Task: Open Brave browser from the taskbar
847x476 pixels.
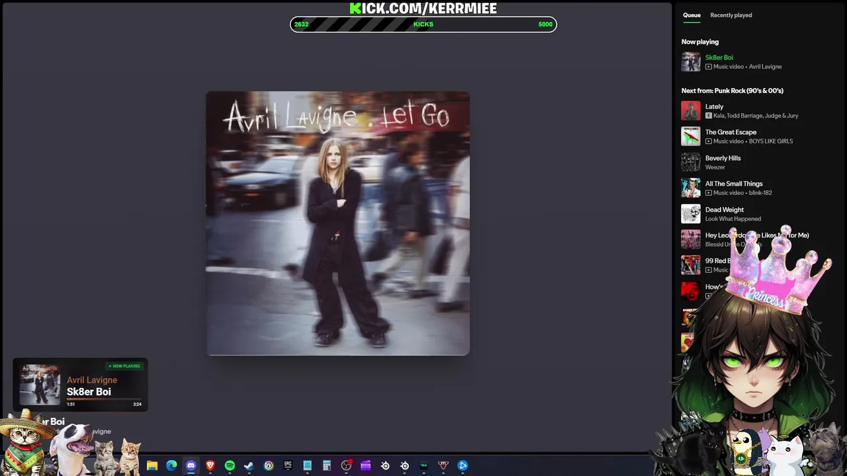Action: 210,465
